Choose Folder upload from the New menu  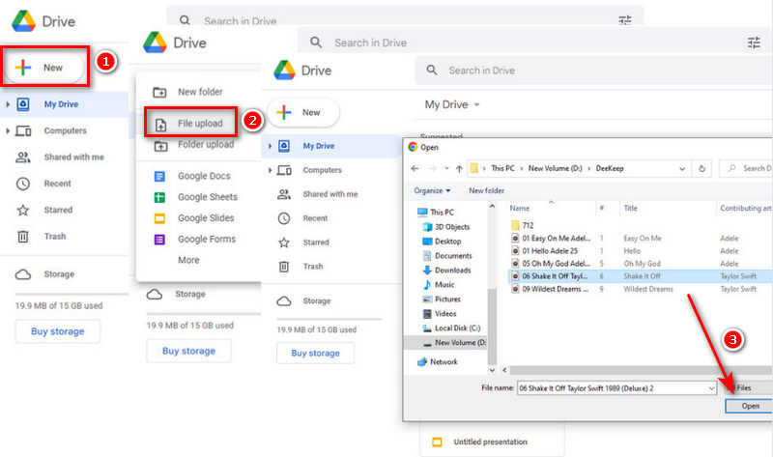[x=206, y=145]
